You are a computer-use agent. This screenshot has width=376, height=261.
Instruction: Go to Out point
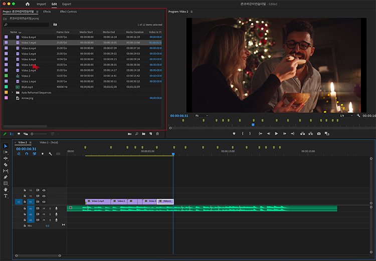pos(292,133)
